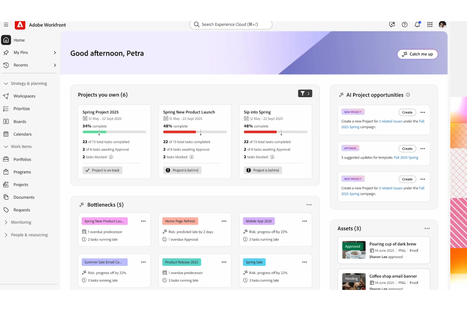Click Project is behind in Spring New Product Launch
Viewport: 467px width, 311px height.
[x=182, y=170]
